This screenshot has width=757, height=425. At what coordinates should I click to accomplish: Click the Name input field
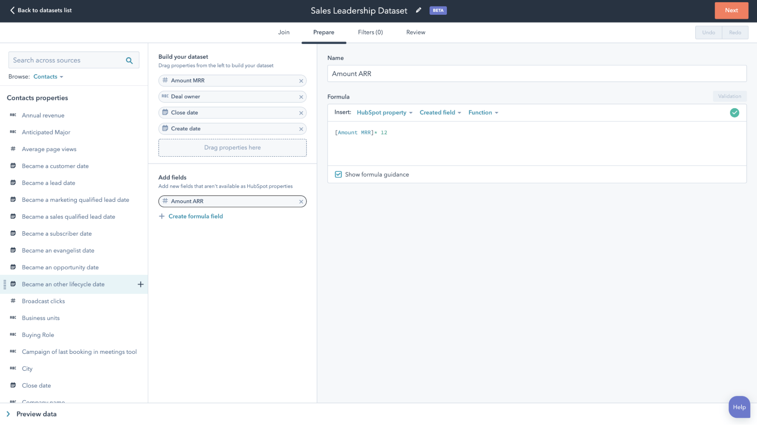[537, 74]
